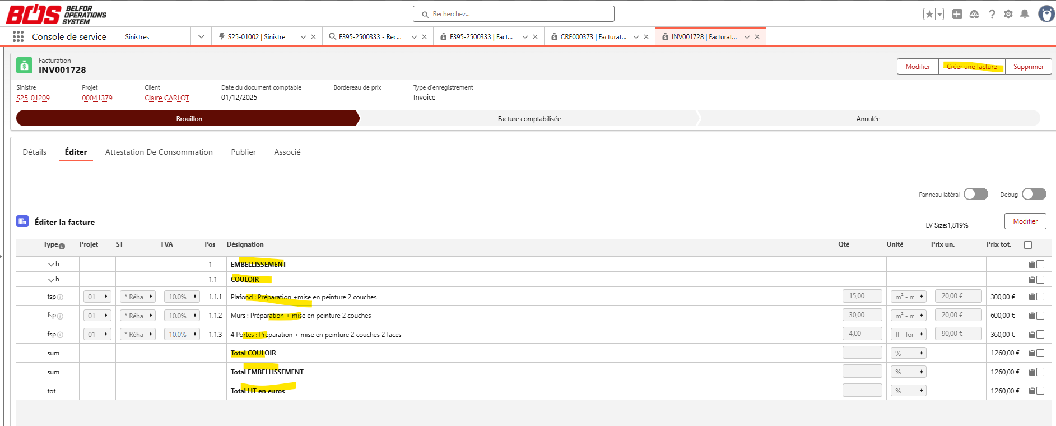1056x426 pixels.
Task: Open the Sinistres navigation dropdown chevron
Action: 201,37
